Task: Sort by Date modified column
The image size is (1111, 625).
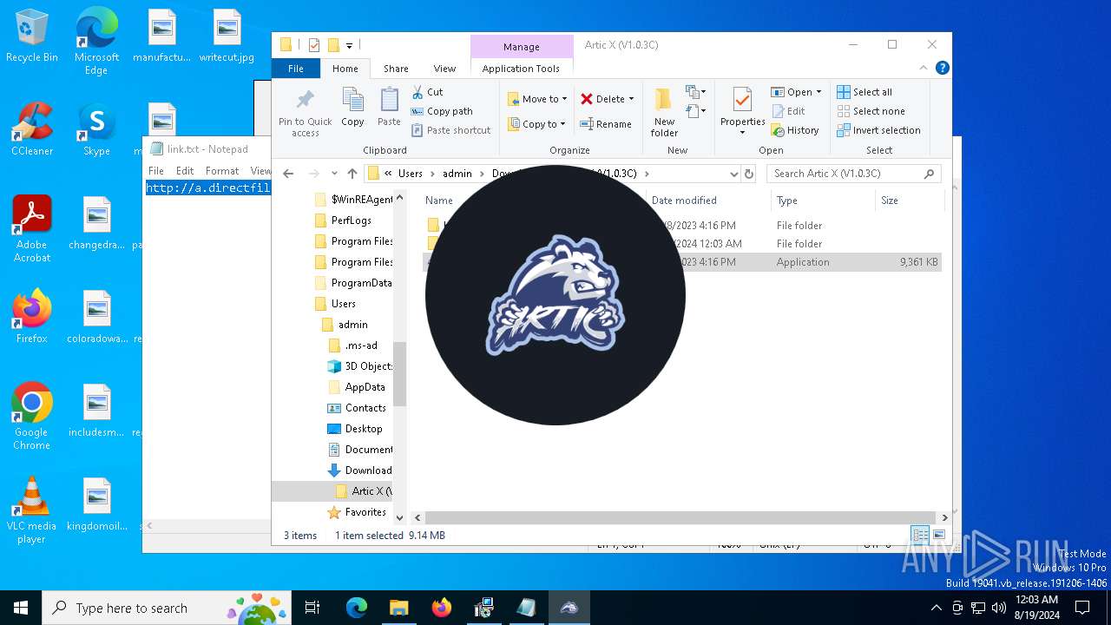Action: 684,201
